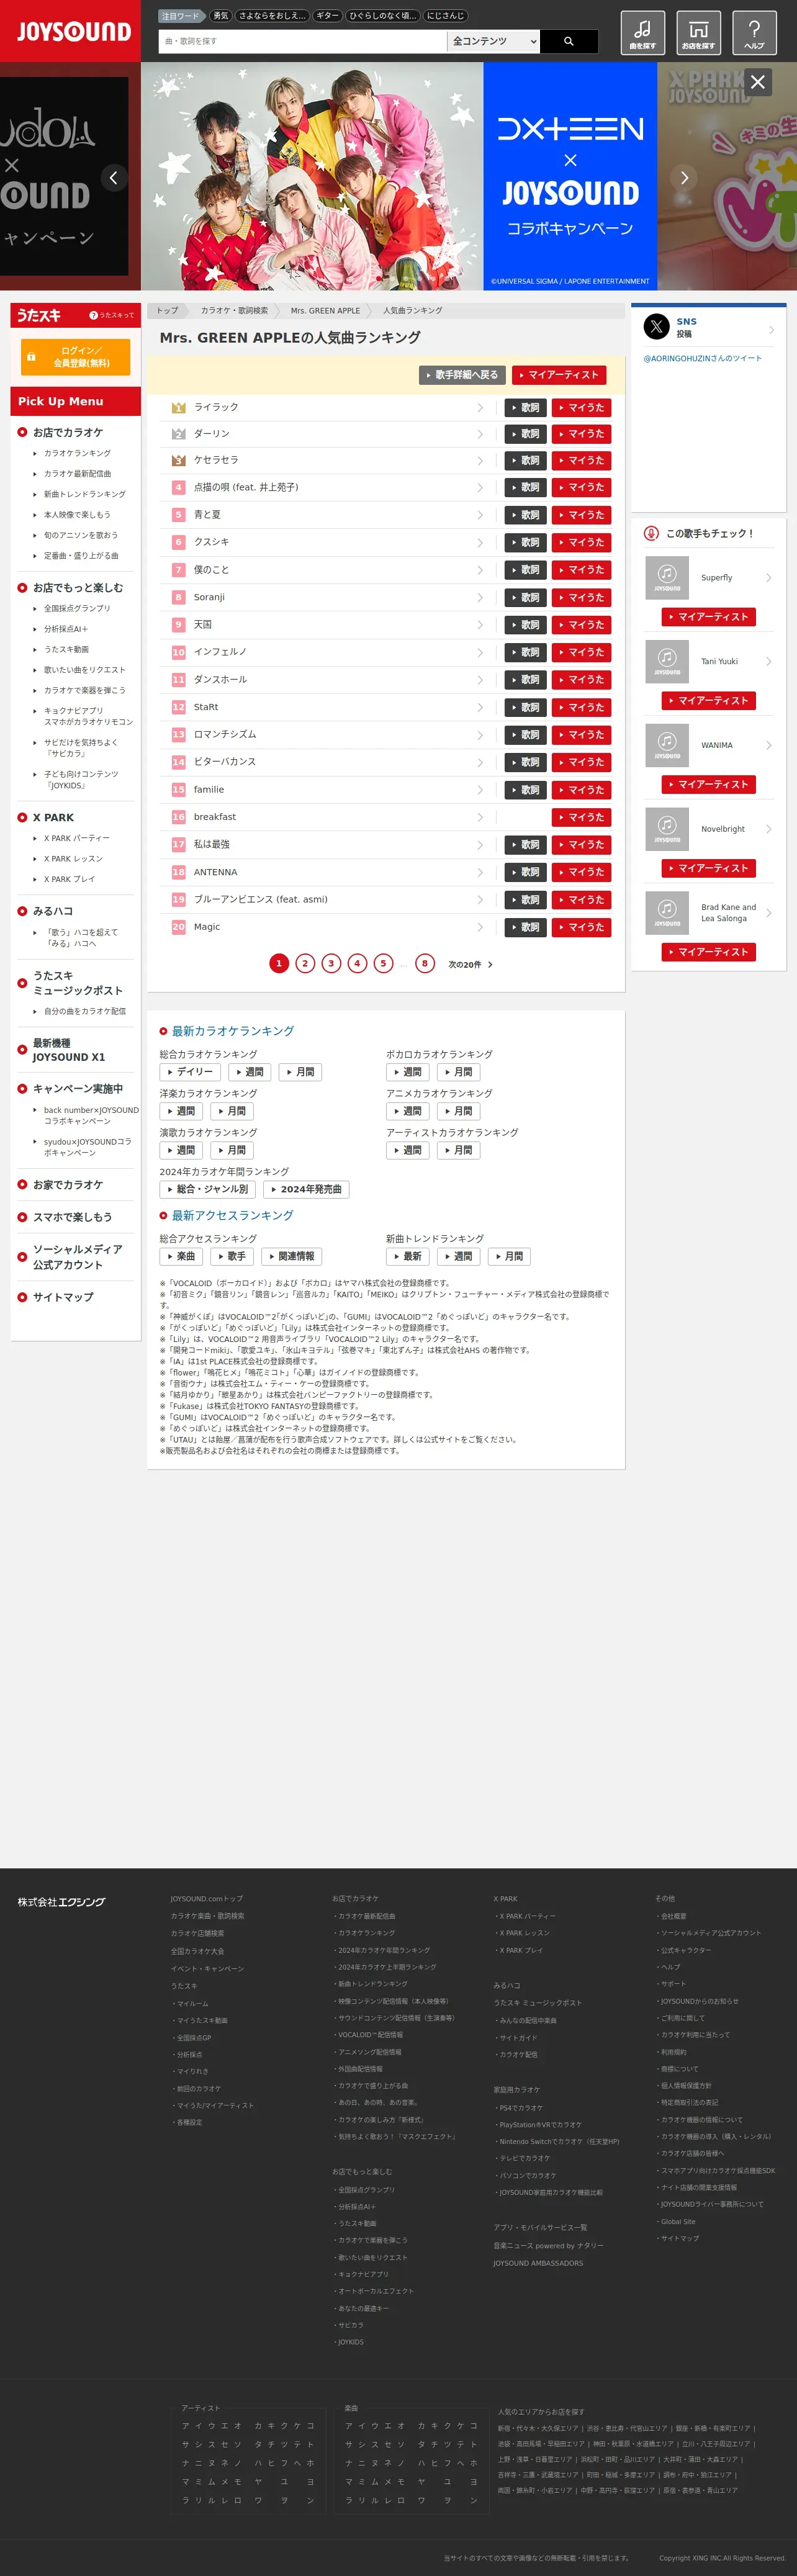Click the rank 1 crown icon for ライラック

(x=179, y=408)
